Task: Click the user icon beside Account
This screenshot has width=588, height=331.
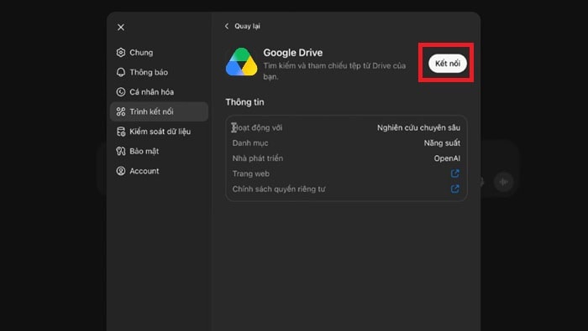Action: (x=121, y=171)
